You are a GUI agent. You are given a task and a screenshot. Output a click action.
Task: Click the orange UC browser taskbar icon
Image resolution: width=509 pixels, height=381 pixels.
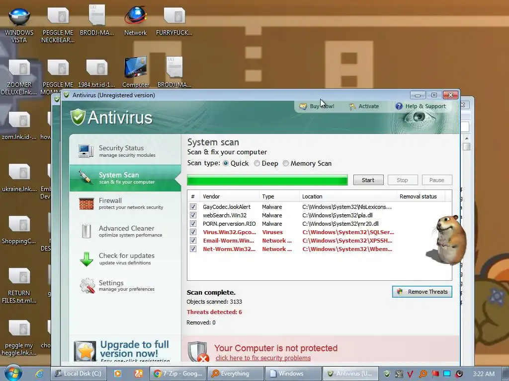(x=139, y=374)
